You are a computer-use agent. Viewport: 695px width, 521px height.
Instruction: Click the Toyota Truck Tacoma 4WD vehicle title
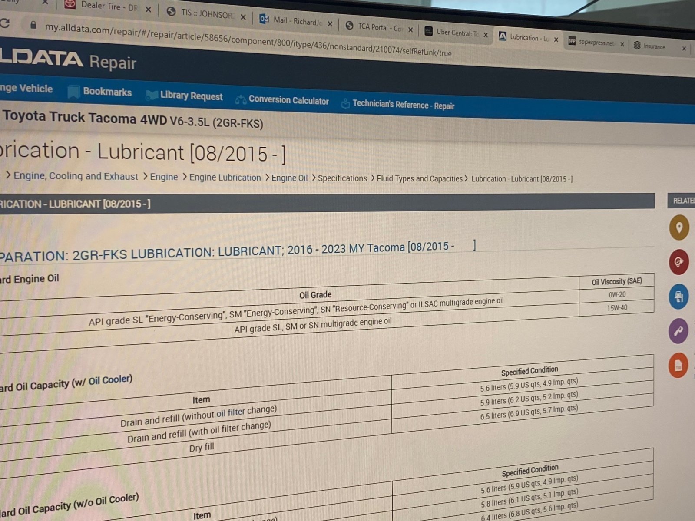[x=132, y=119]
